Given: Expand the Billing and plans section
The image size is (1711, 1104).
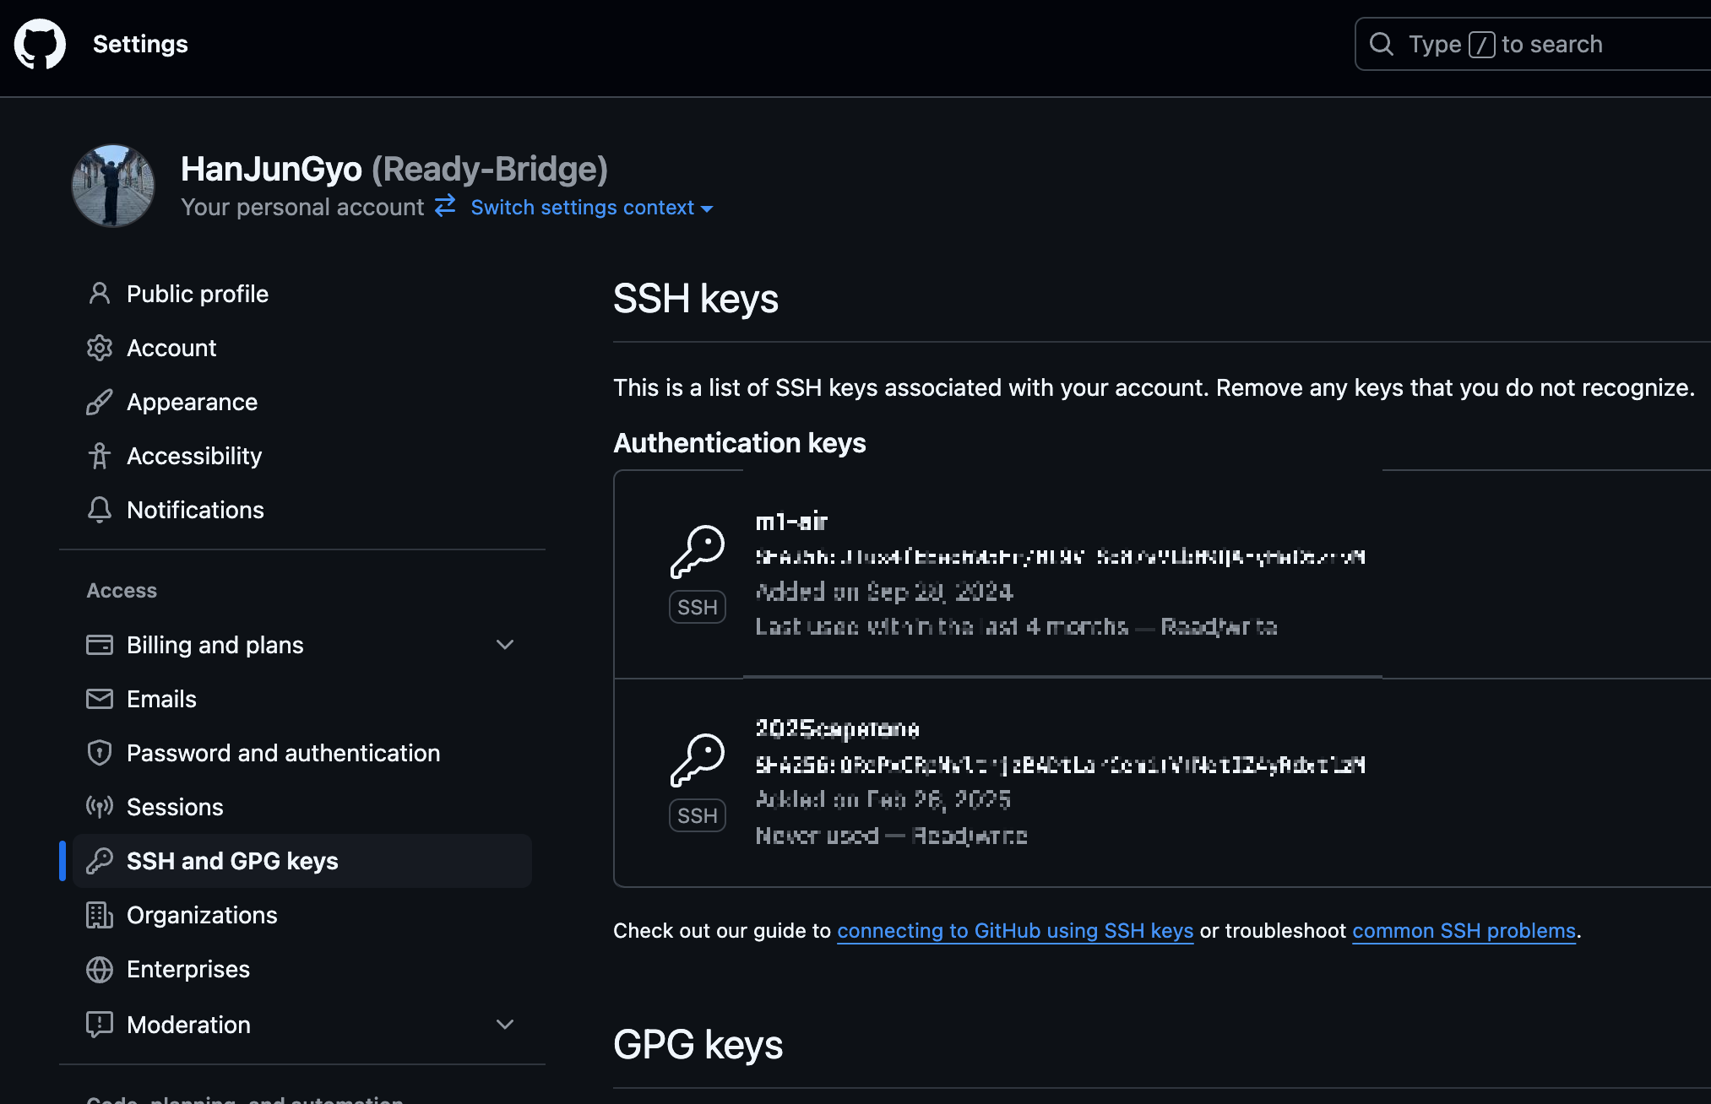Looking at the screenshot, I should pyautogui.click(x=505, y=645).
